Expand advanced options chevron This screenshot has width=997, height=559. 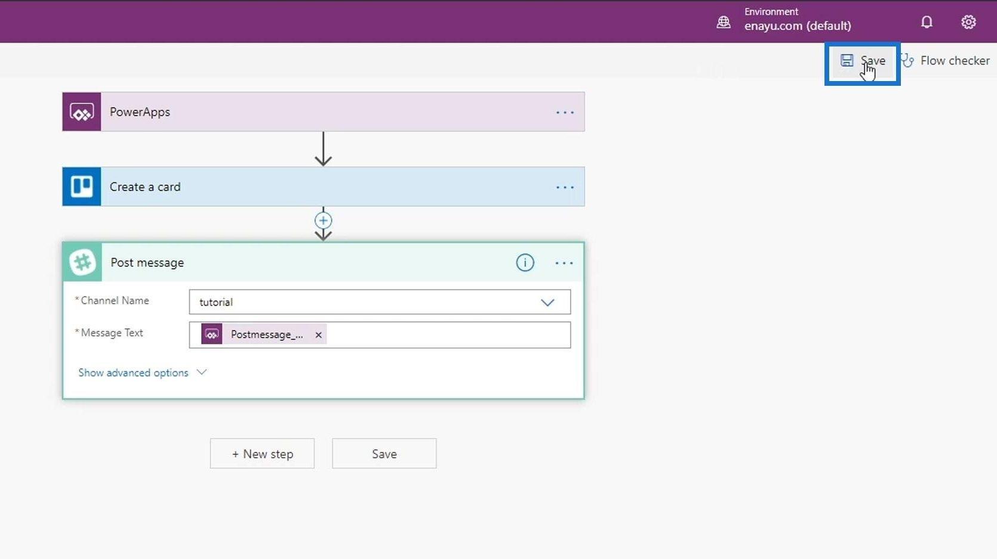click(202, 372)
